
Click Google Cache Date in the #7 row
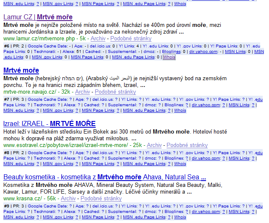click(48, 100)
